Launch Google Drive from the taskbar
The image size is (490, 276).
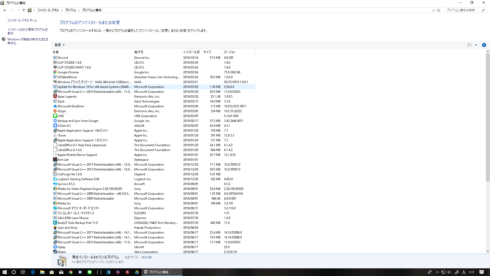pos(137,272)
